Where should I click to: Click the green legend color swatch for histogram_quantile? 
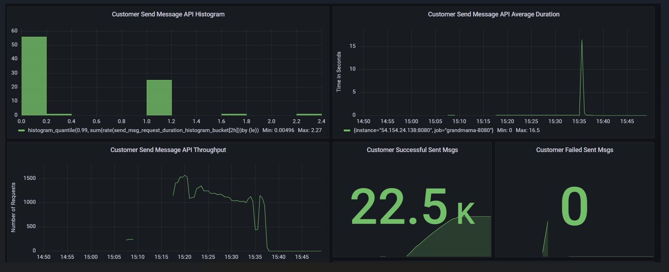pos(21,131)
